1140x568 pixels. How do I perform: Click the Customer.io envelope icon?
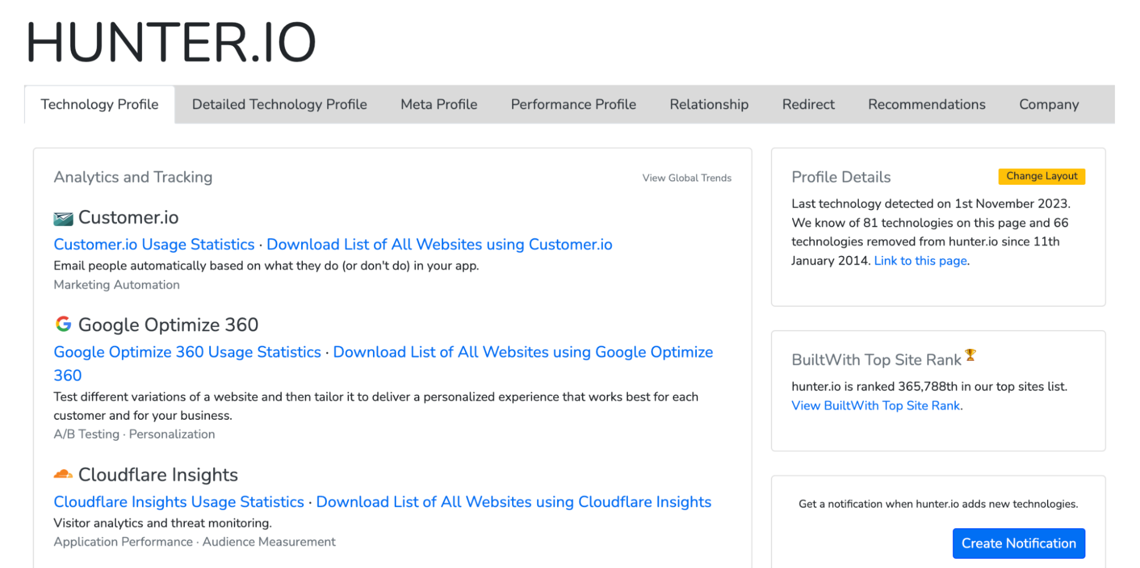pyautogui.click(x=63, y=218)
